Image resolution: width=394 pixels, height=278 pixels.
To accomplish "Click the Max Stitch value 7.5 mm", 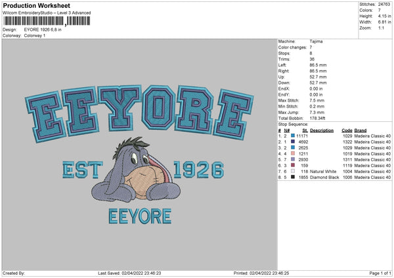I will [317, 100].
